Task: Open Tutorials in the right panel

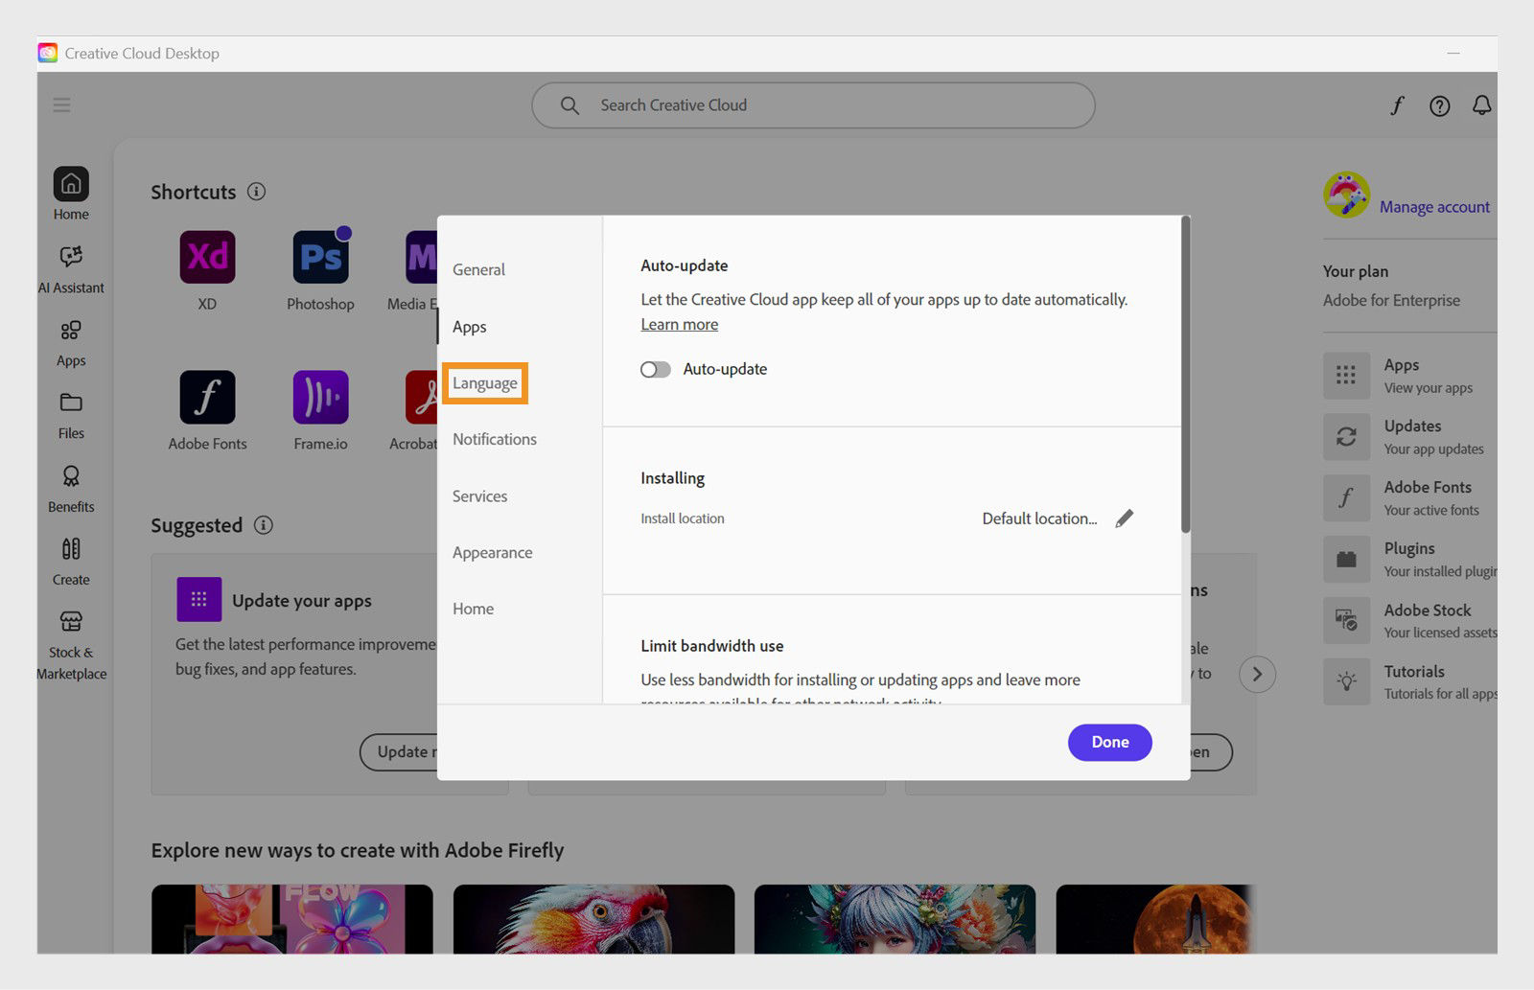Action: click(x=1409, y=682)
